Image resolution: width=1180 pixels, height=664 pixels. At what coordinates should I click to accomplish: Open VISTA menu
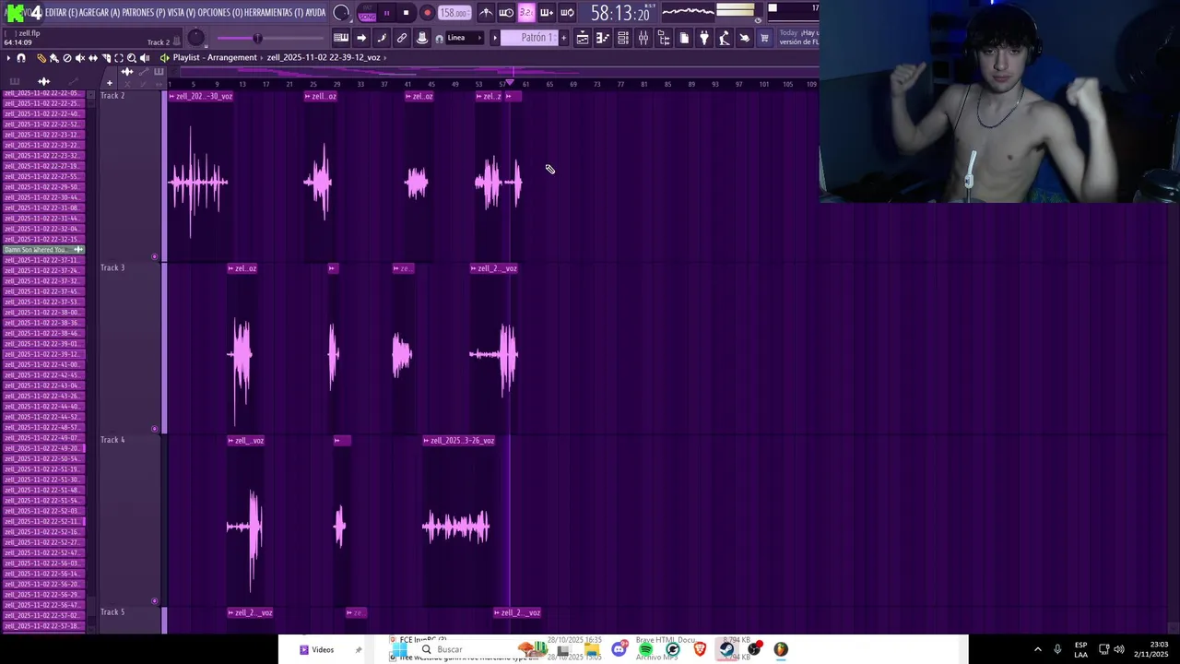click(182, 13)
